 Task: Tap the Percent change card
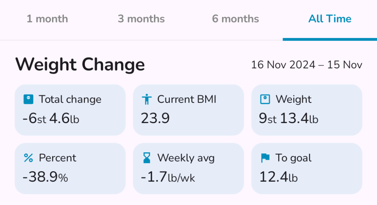[x=70, y=168]
